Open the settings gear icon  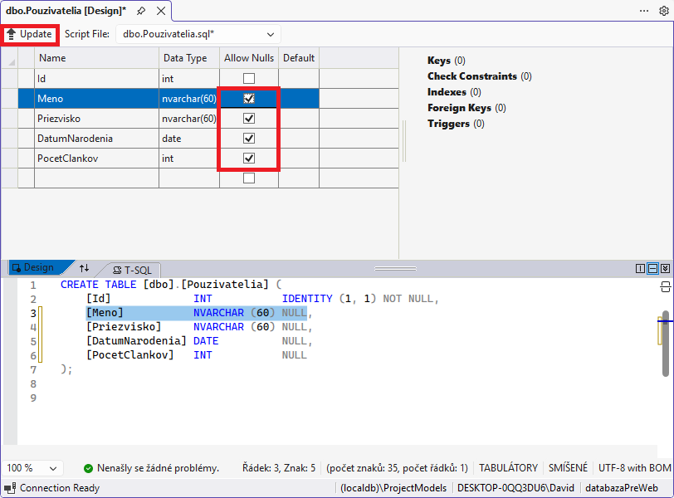664,11
